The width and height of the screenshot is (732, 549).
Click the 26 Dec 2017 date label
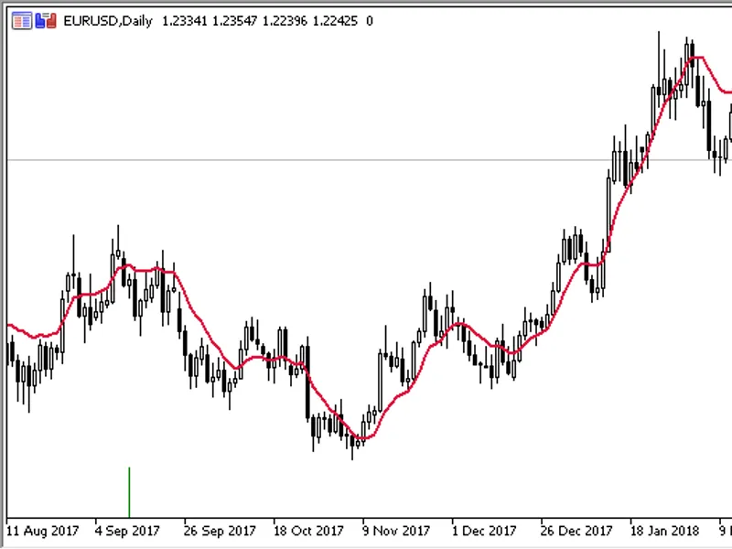pos(576,531)
